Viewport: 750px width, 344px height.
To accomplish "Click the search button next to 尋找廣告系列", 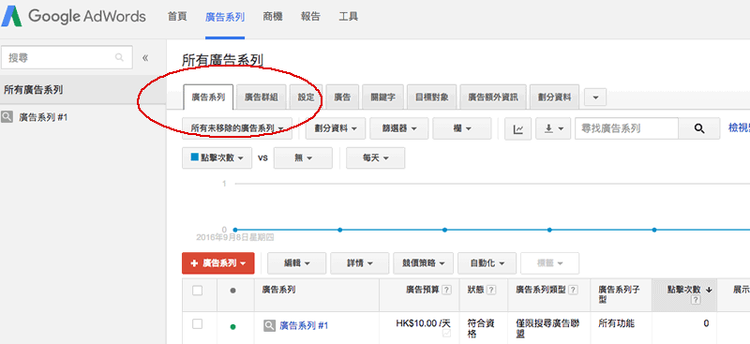I will click(x=698, y=128).
